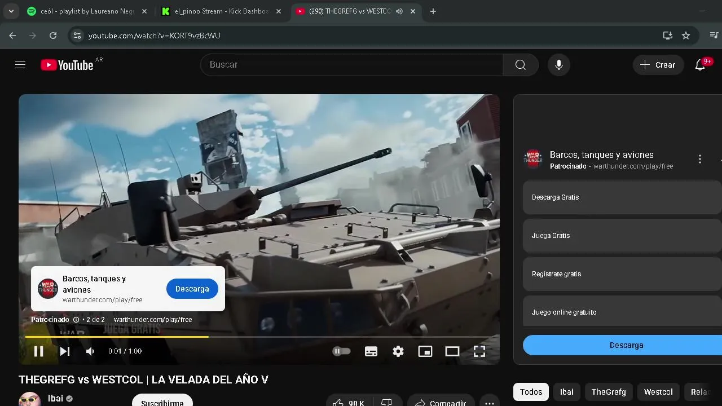Viewport: 722px width, 406px height.
Task: Select Juego online gratuito ad option
Action: coord(622,311)
